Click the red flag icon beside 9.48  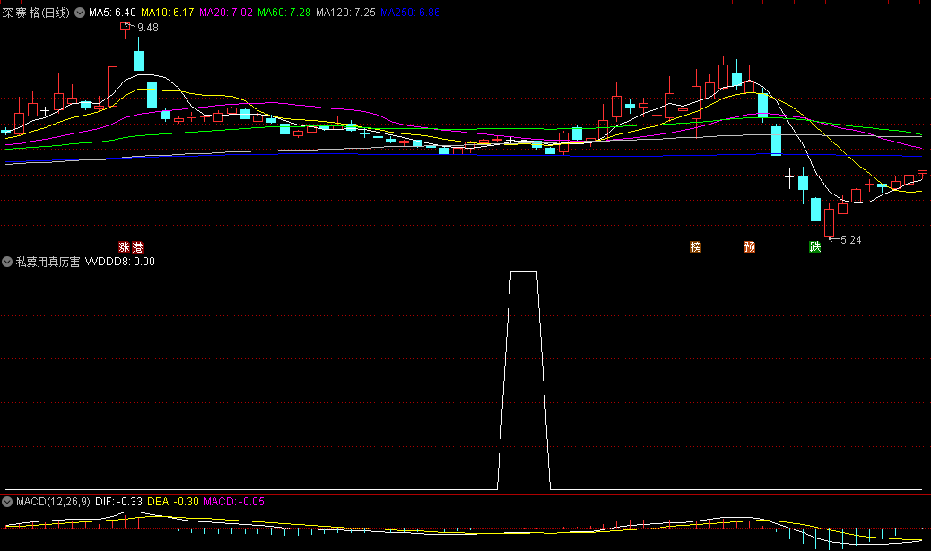tap(126, 26)
